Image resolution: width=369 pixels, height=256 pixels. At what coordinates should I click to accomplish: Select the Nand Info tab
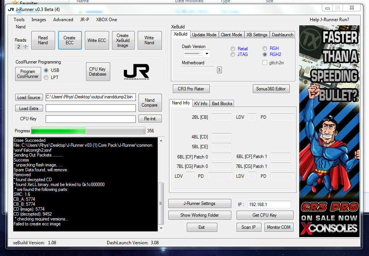[x=181, y=103]
